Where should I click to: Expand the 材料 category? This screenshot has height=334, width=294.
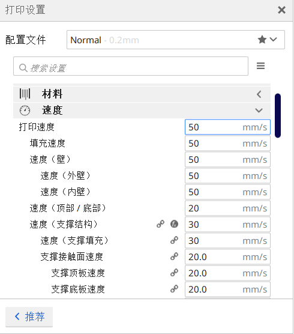tap(142, 94)
